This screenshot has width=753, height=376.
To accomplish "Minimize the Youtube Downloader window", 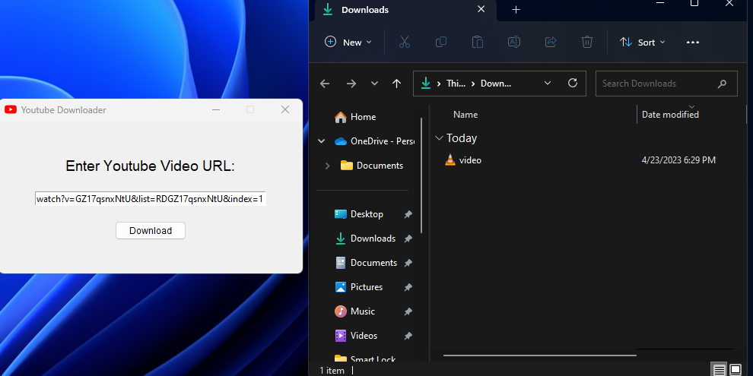I will (216, 110).
